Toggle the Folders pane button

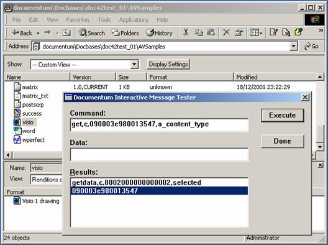[125, 33]
